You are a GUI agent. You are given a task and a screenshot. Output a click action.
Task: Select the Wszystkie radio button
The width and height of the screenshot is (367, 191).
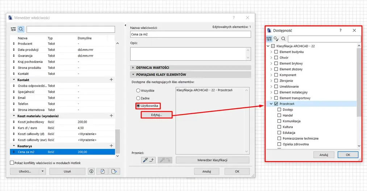(x=138, y=91)
